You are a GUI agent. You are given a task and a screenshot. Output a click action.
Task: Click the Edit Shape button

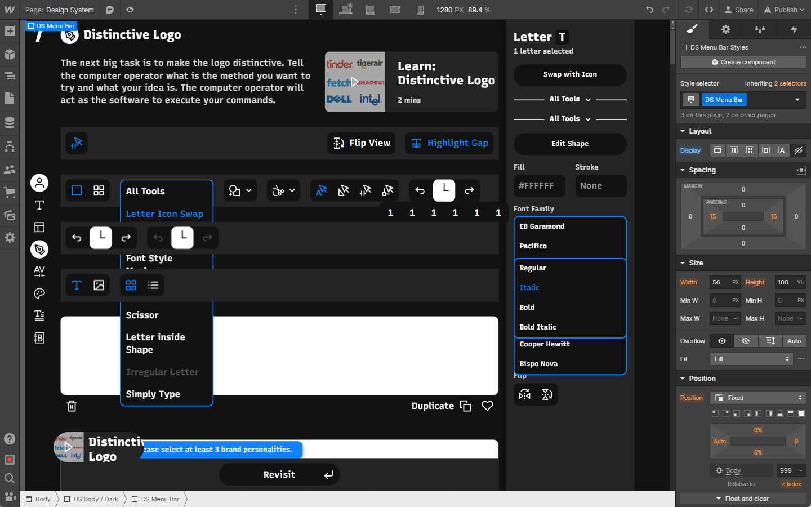point(570,144)
